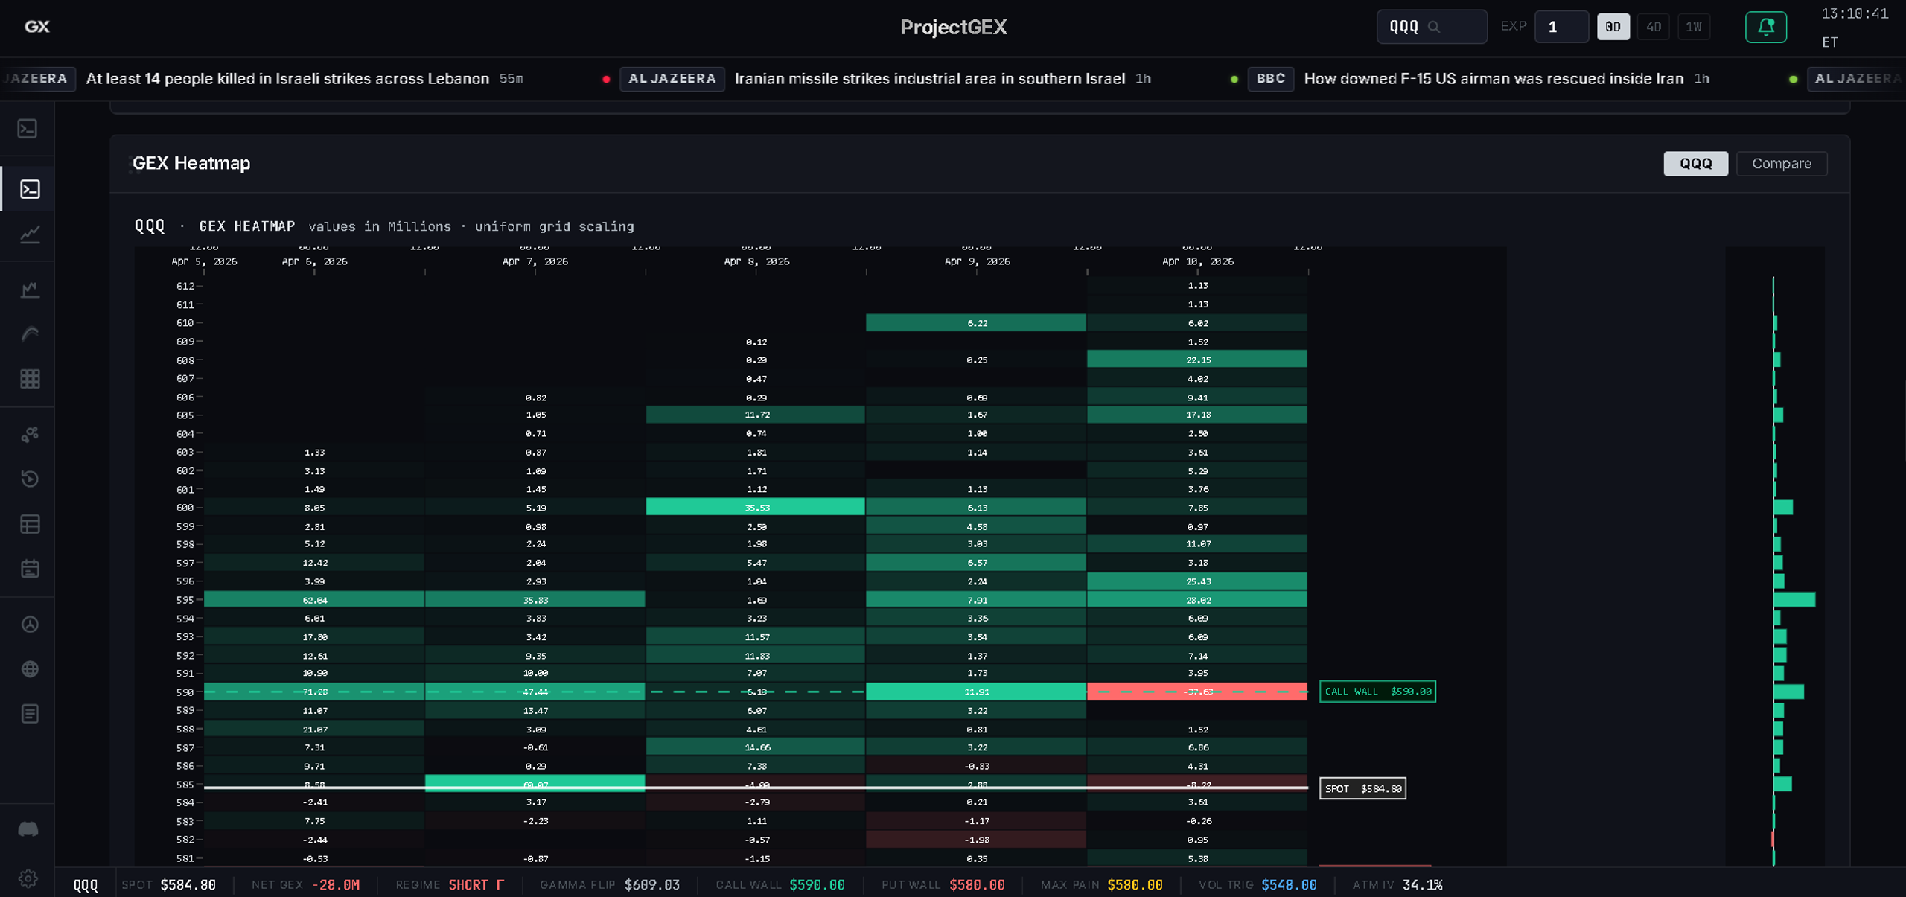1906x897 pixels.
Task: Select the highlighted active terminal sidebar icon
Action: coord(30,189)
